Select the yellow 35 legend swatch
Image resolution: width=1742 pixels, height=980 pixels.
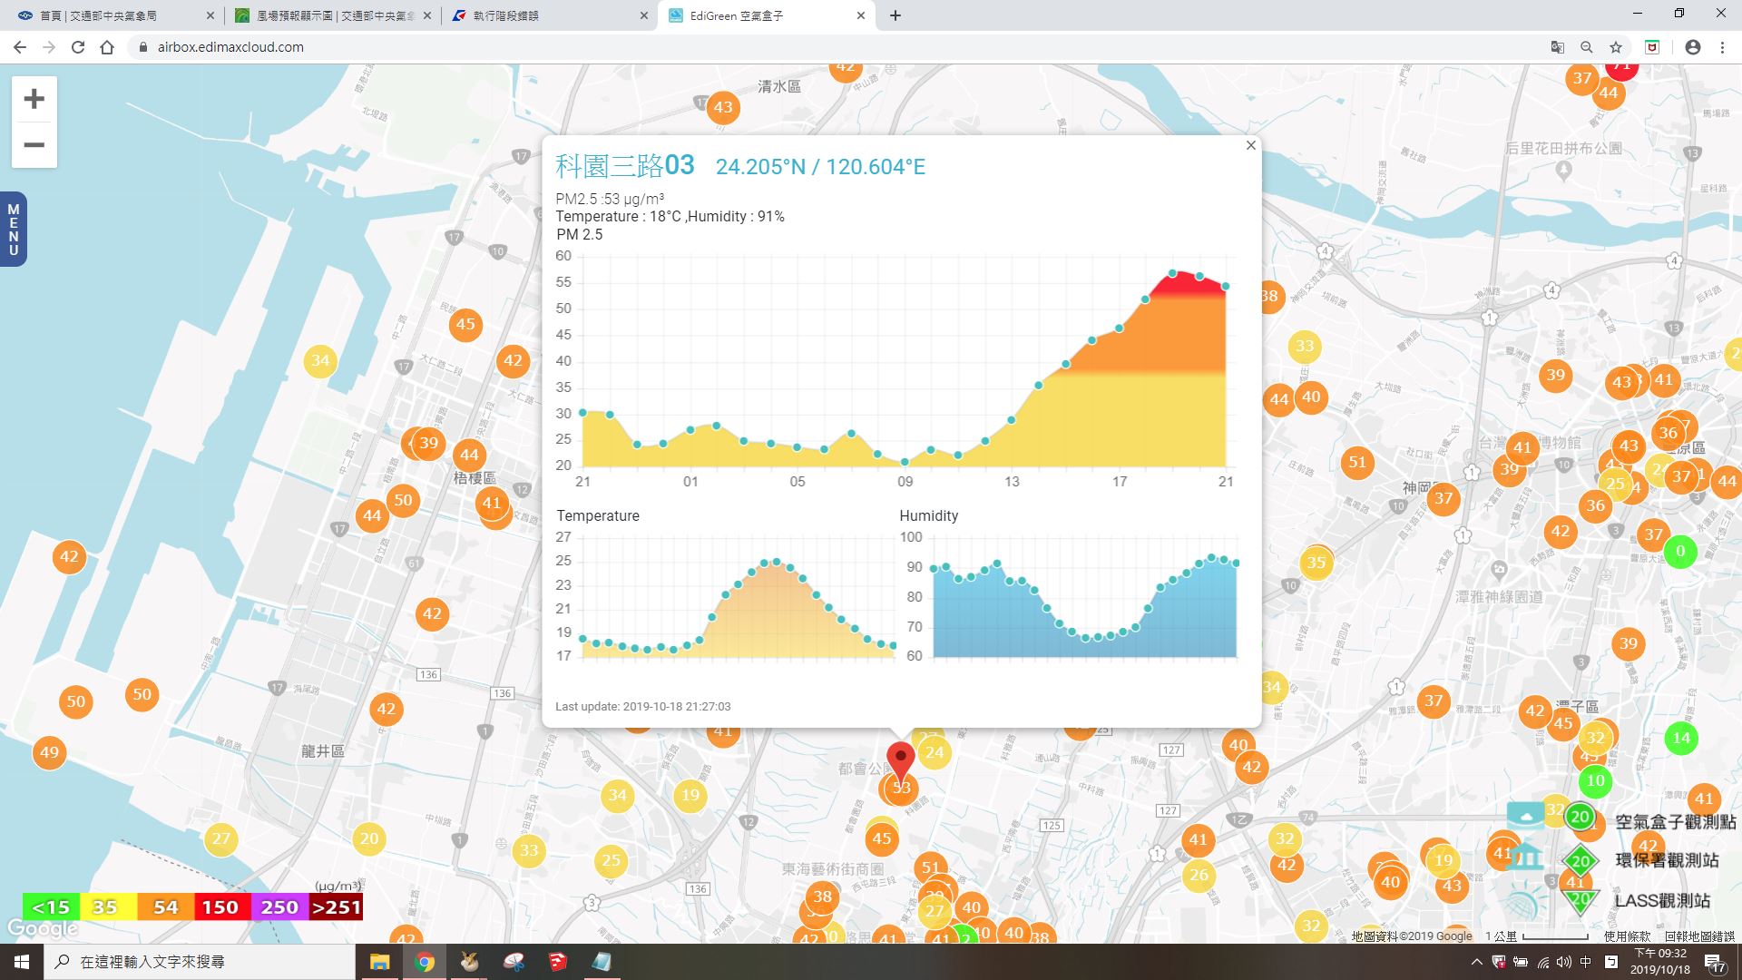point(108,906)
